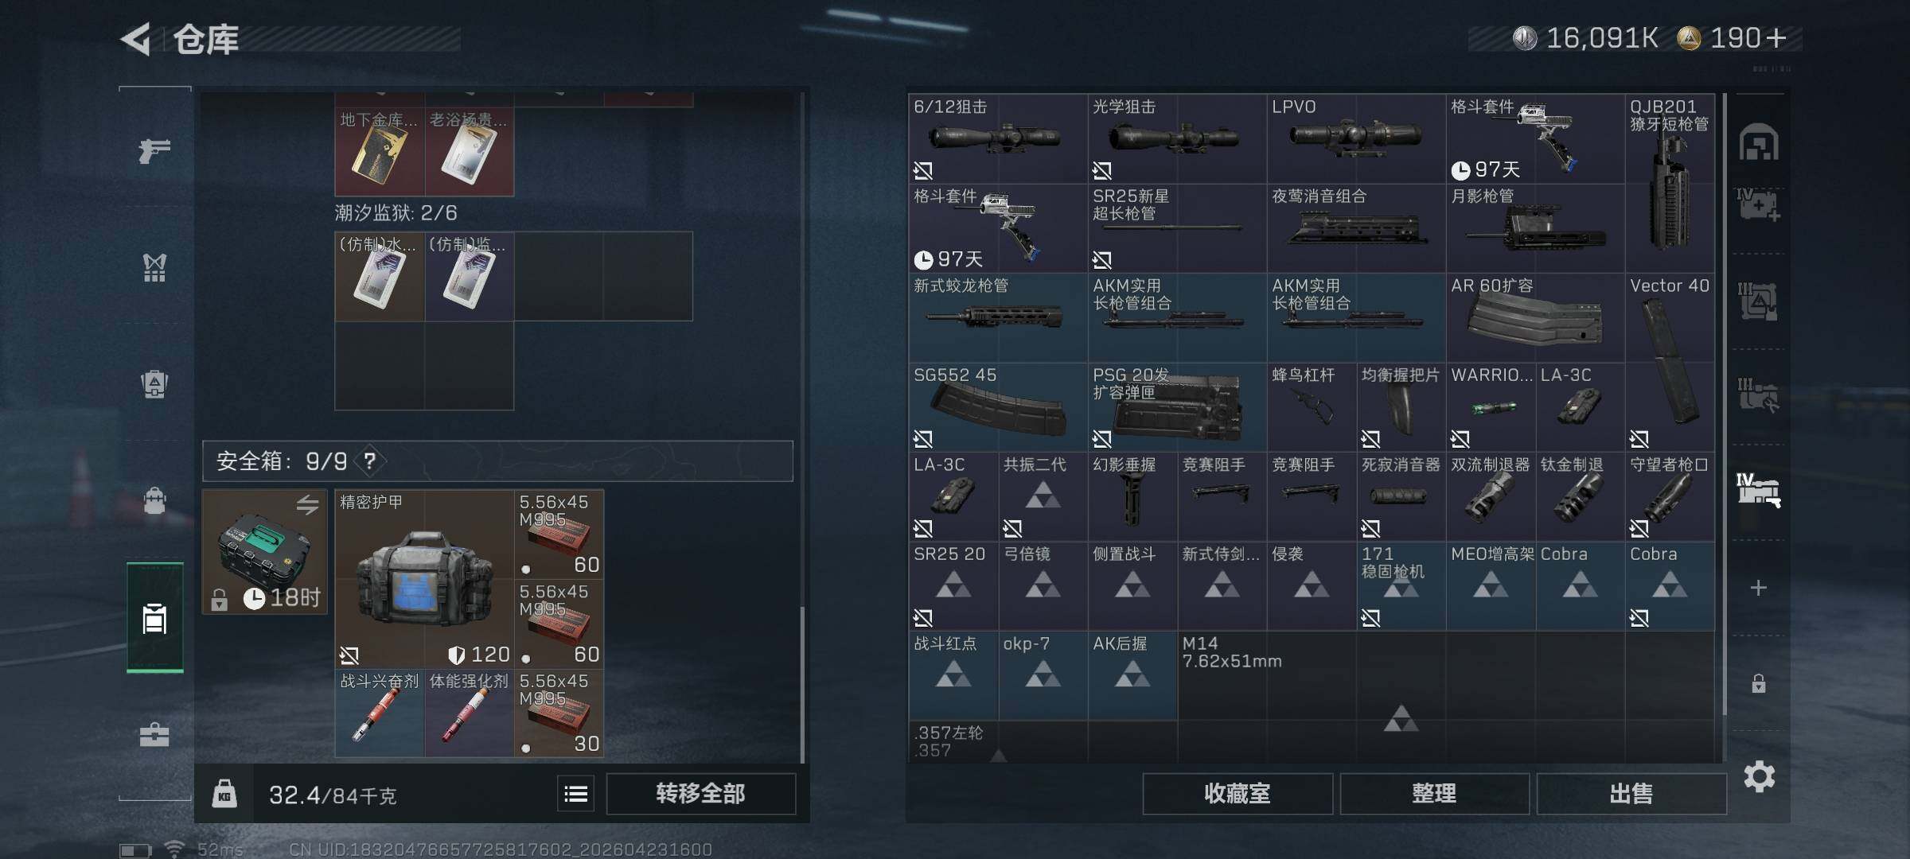Viewport: 1910px width, 859px height.
Task: Switch to tier IV medical case tab
Action: coord(1759,206)
